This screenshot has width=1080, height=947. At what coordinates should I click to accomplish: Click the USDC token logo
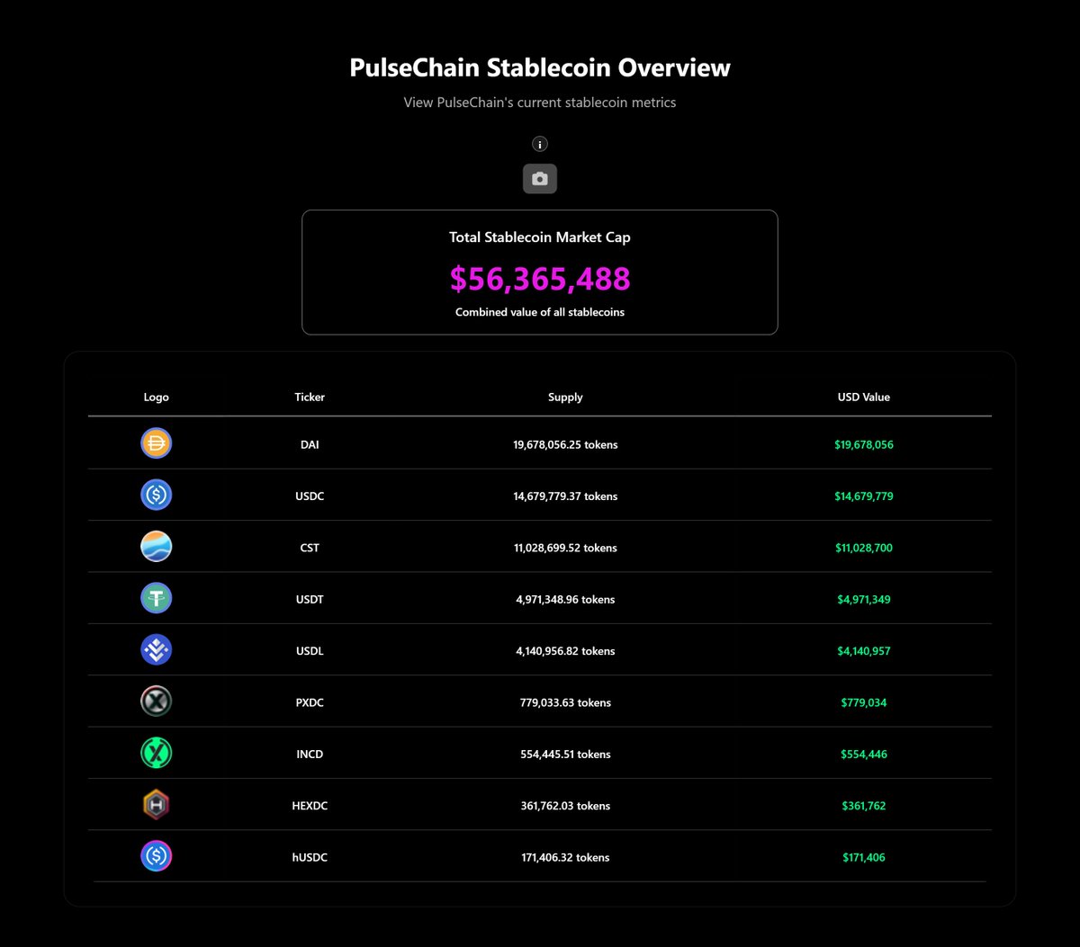tap(157, 495)
